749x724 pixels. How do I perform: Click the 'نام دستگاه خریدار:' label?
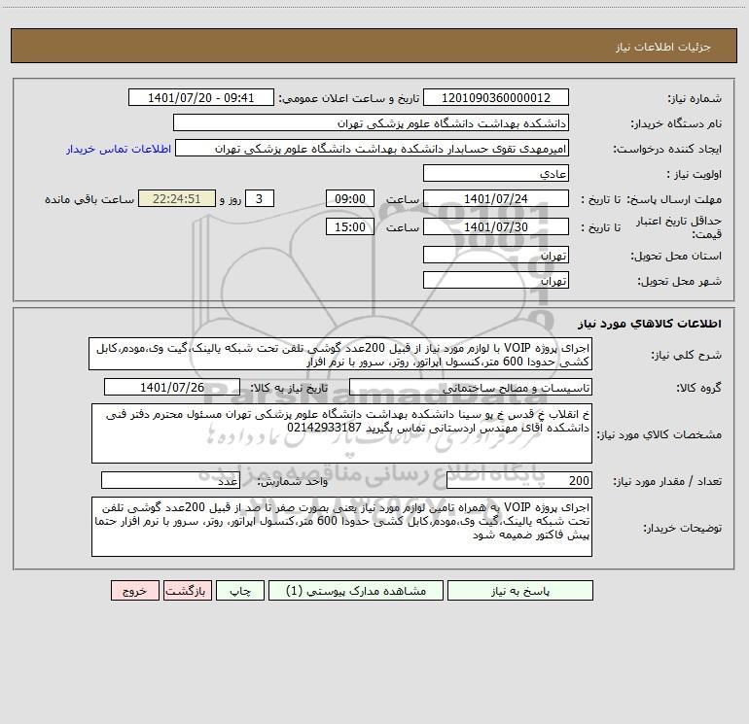point(676,123)
